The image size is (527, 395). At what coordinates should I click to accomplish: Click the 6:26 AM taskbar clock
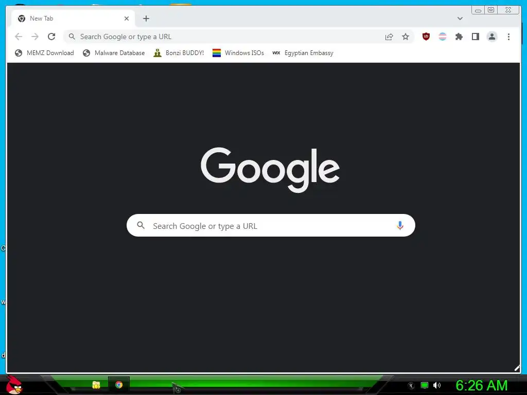[481, 385]
